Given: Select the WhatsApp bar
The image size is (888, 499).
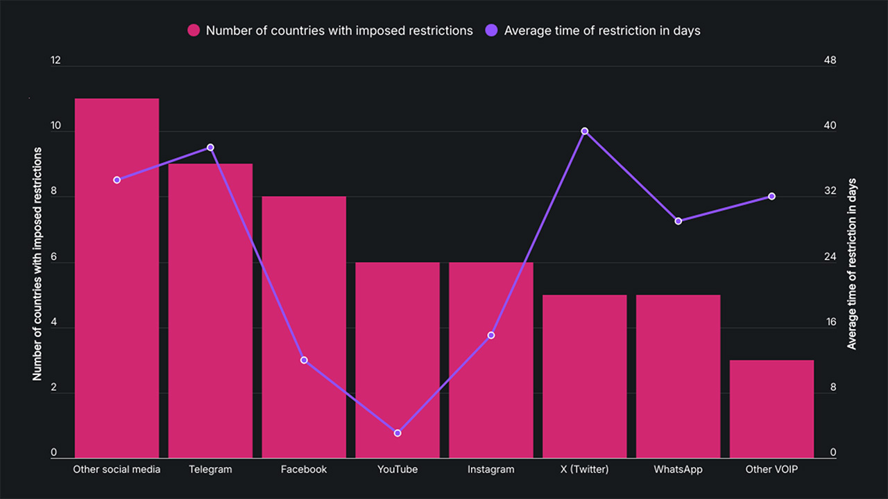Looking at the screenshot, I should click(x=678, y=374).
